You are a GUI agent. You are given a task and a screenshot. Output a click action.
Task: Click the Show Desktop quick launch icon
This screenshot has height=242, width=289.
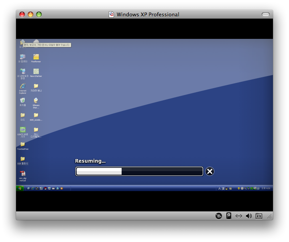[28, 188]
